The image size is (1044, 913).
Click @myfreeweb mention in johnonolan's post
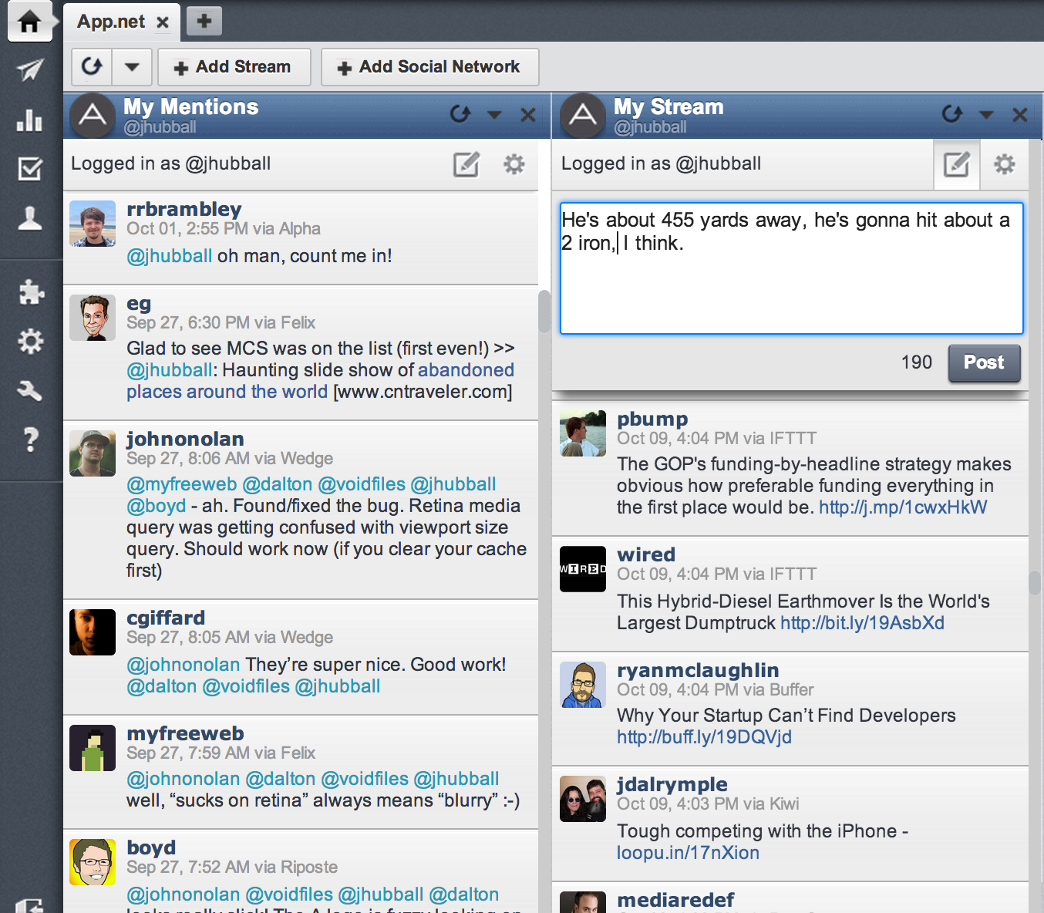pyautogui.click(x=182, y=484)
